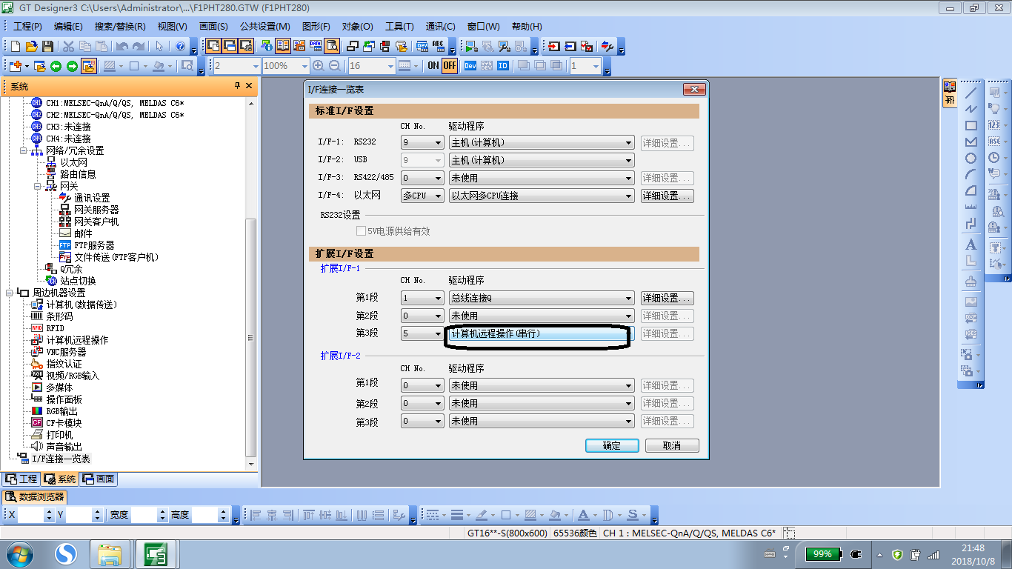Click the Zoom In magnifier icon

(319, 66)
